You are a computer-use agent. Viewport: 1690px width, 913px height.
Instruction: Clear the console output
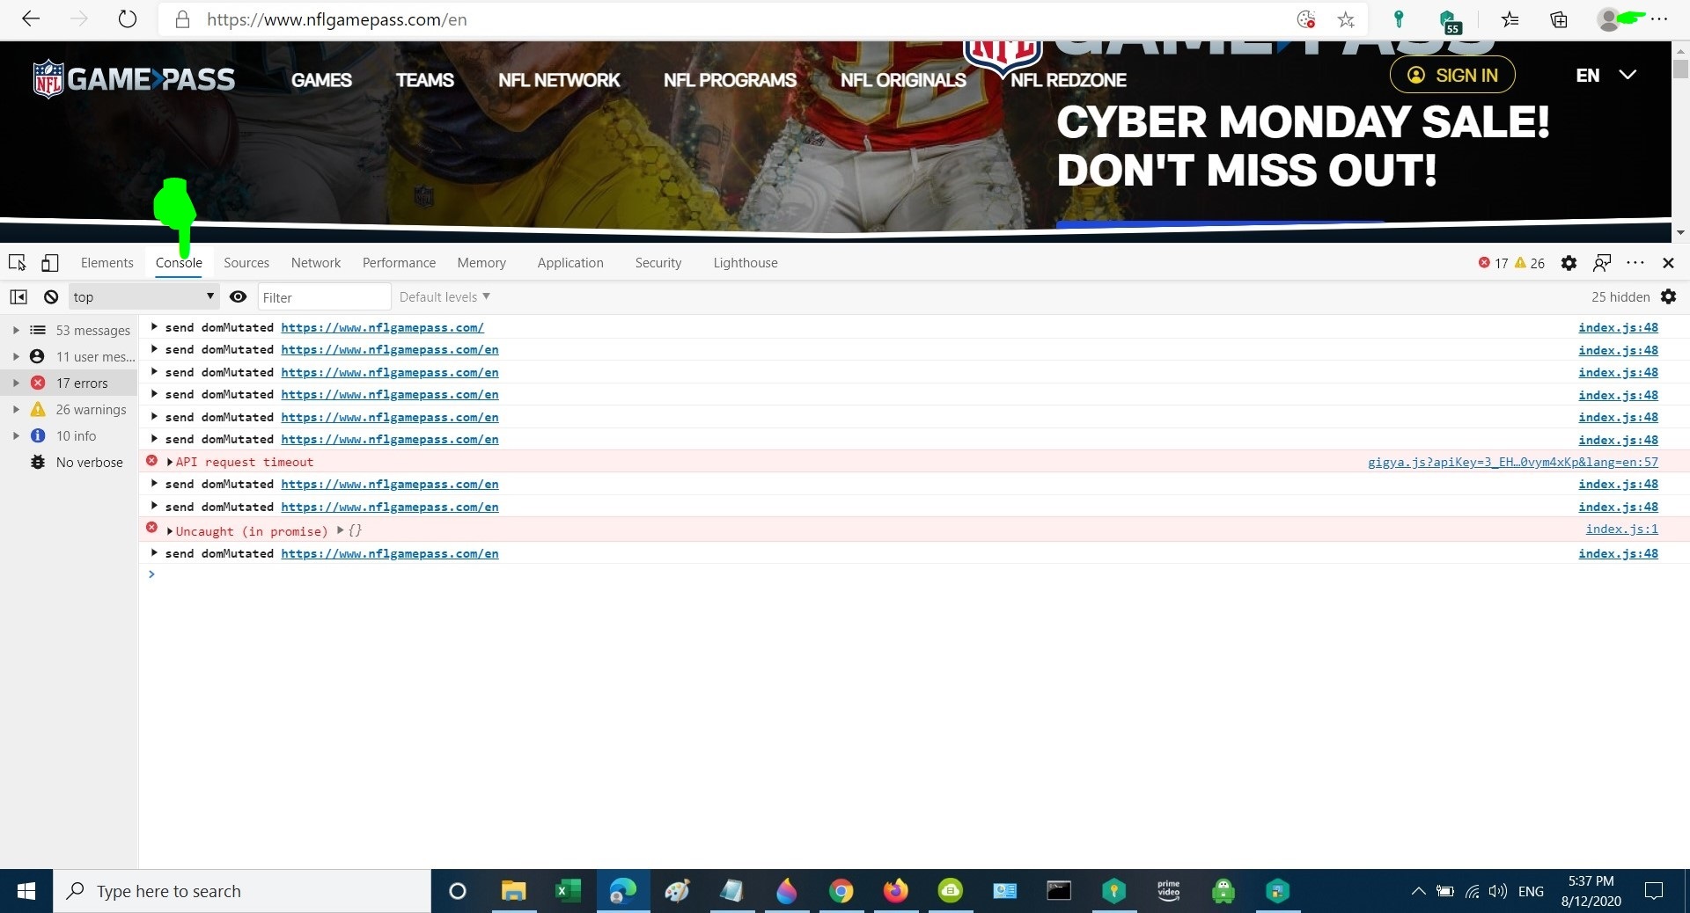point(51,297)
